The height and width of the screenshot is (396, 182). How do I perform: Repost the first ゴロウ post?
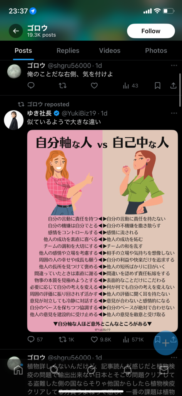tap(63, 86)
